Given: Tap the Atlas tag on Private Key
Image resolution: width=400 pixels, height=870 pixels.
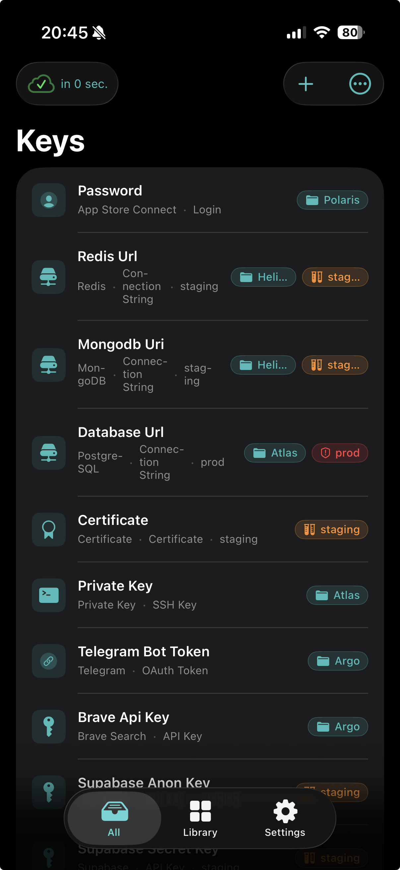Looking at the screenshot, I should pyautogui.click(x=337, y=595).
